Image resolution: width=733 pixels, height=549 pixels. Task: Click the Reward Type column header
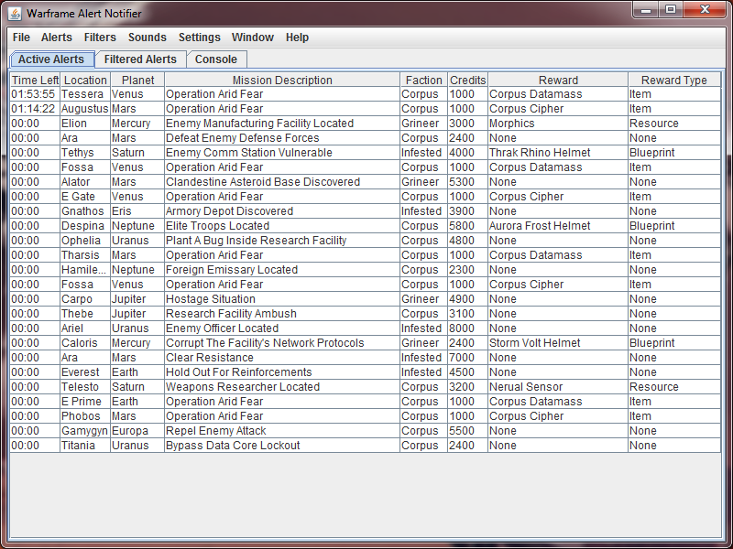click(x=673, y=81)
